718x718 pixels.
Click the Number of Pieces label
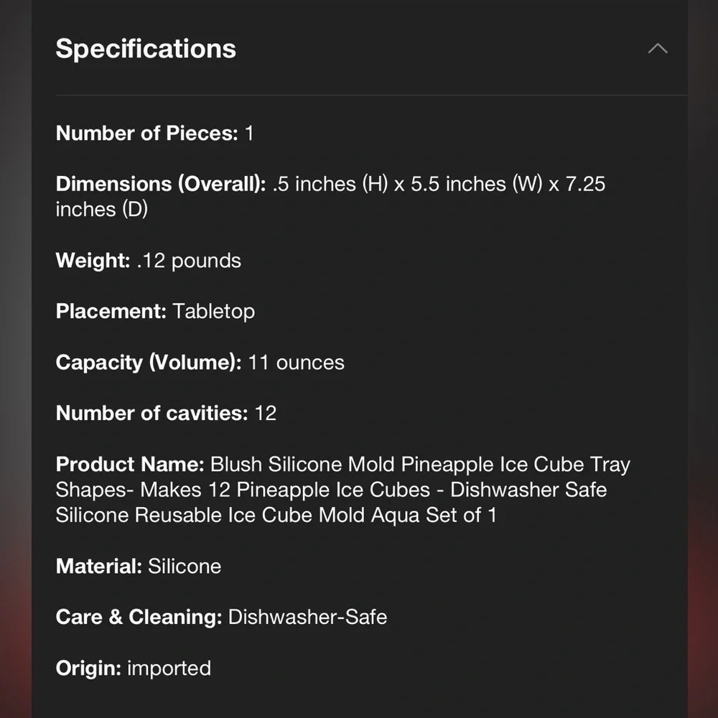click(x=146, y=133)
